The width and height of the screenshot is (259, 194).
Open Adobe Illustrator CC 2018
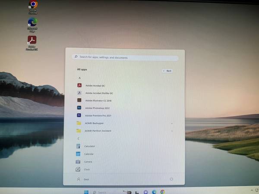[98, 100]
